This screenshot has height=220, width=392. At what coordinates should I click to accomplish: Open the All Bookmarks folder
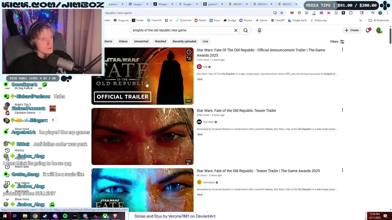pyautogui.click(x=379, y=20)
